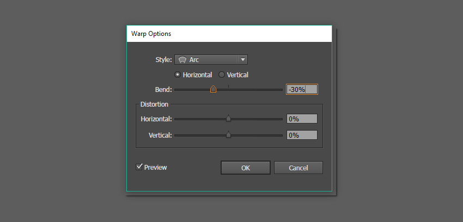Click the Bend percentage field showing -30%
The width and height of the screenshot is (463, 222).
point(302,89)
